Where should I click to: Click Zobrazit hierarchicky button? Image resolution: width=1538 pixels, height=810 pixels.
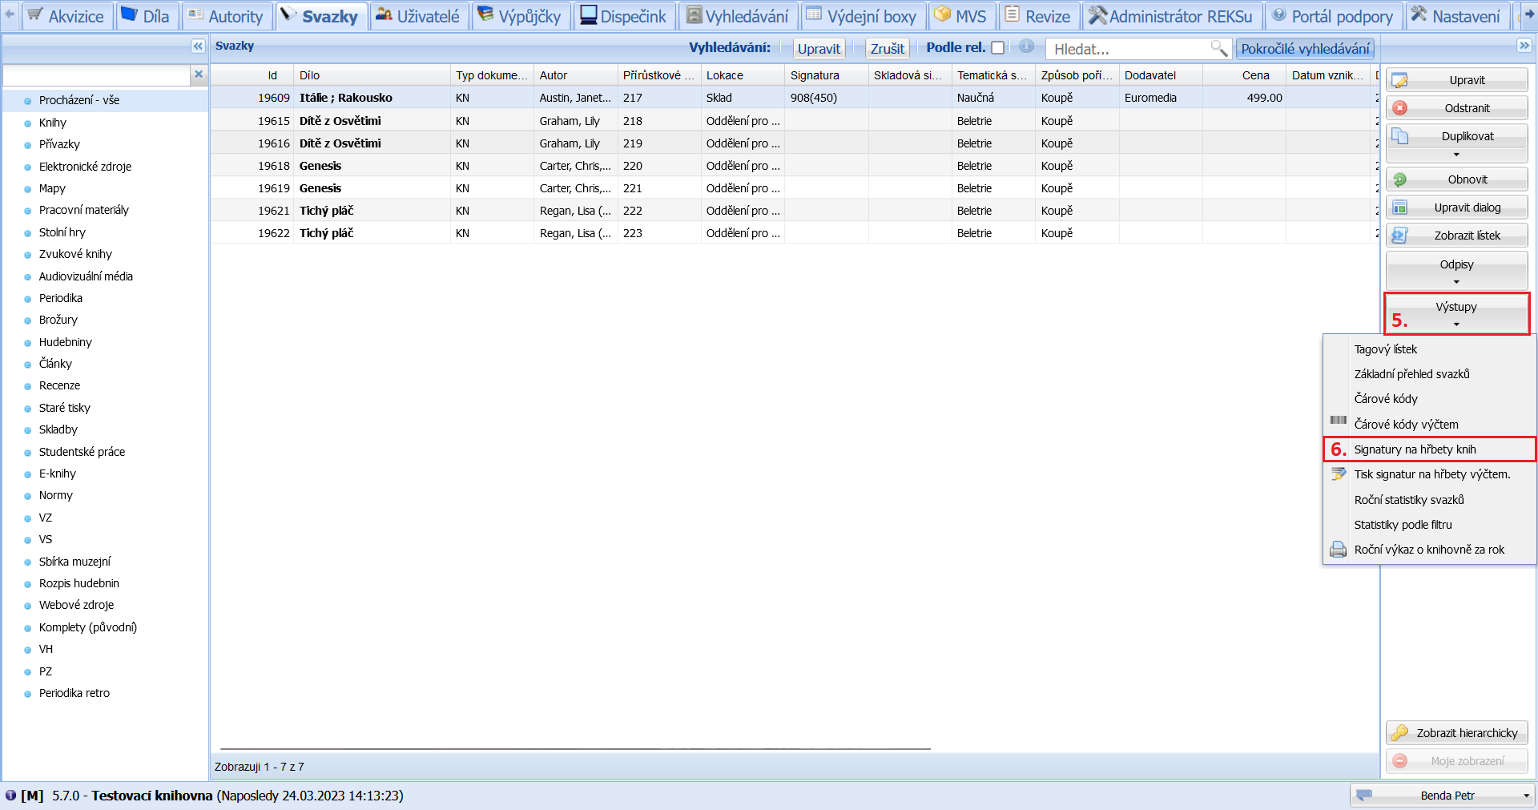(1456, 733)
